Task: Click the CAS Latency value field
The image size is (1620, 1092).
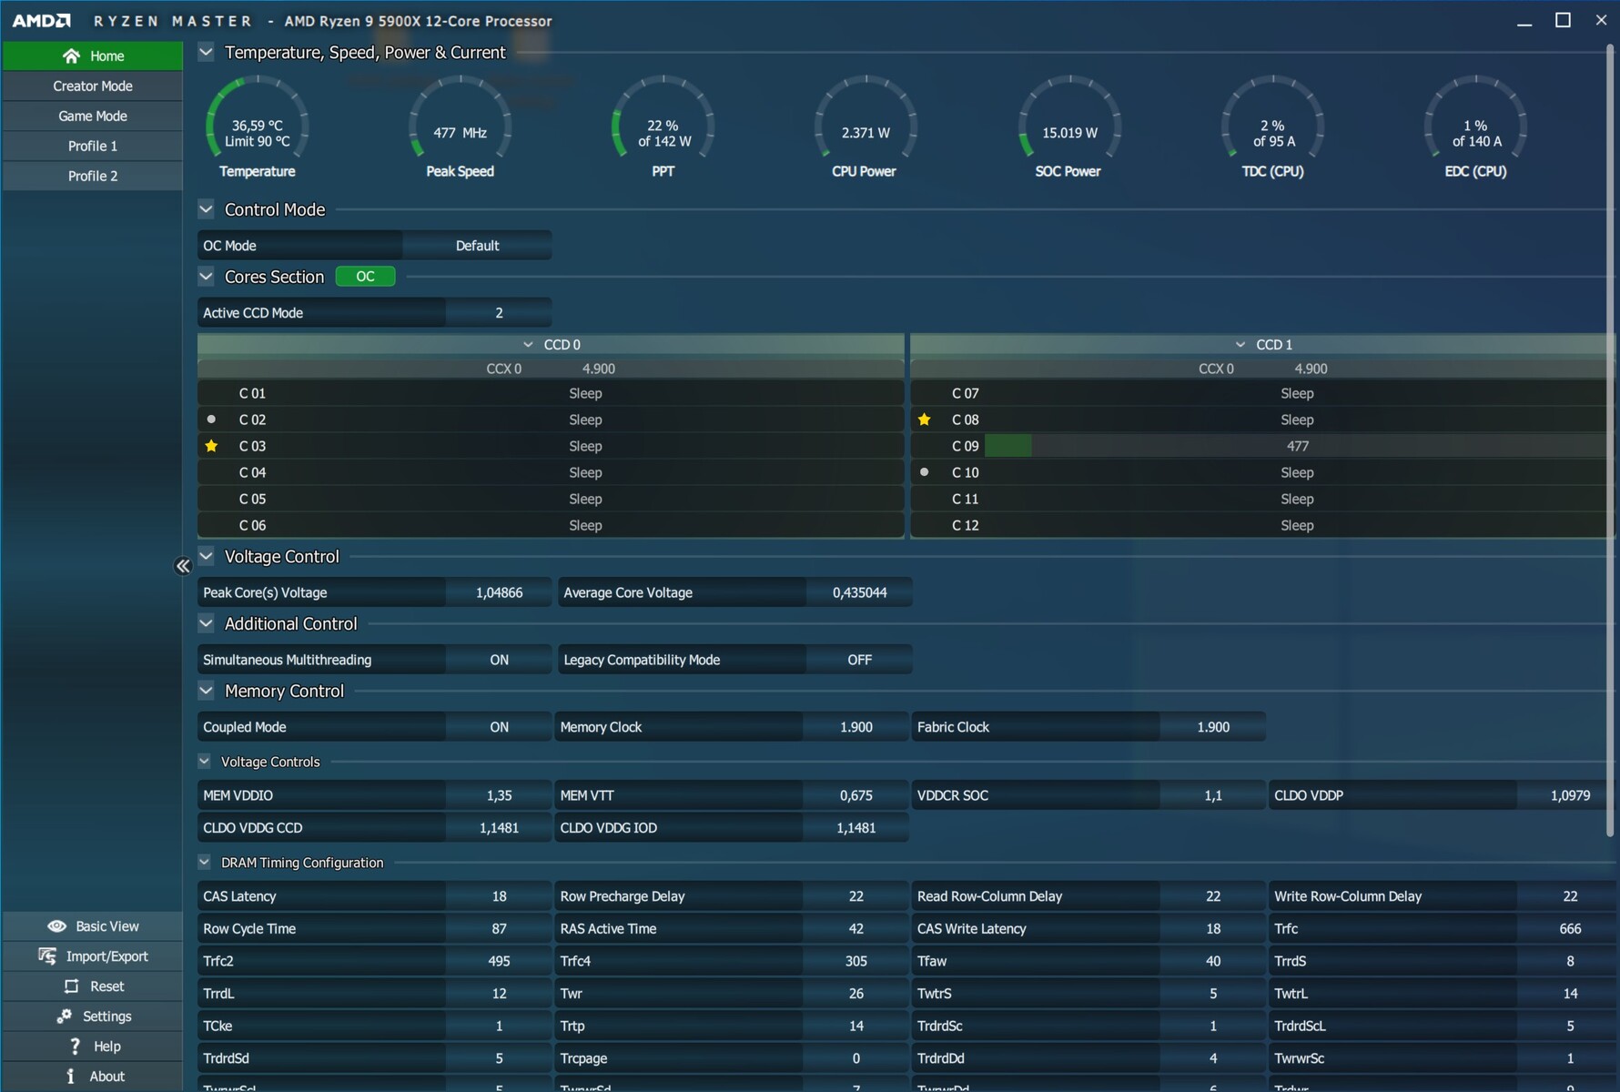Action: (x=499, y=896)
